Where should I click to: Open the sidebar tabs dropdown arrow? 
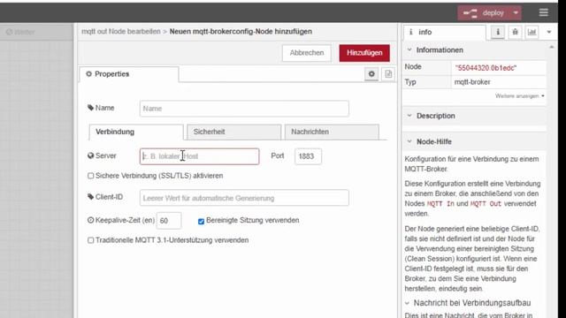pos(549,32)
